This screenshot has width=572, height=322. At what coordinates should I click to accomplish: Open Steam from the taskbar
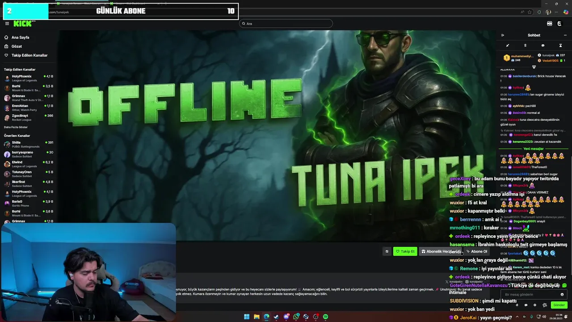point(276,317)
